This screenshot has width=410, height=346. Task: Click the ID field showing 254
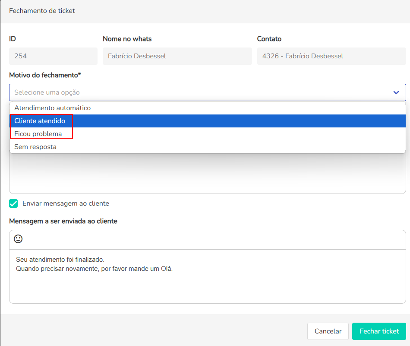[x=53, y=56]
